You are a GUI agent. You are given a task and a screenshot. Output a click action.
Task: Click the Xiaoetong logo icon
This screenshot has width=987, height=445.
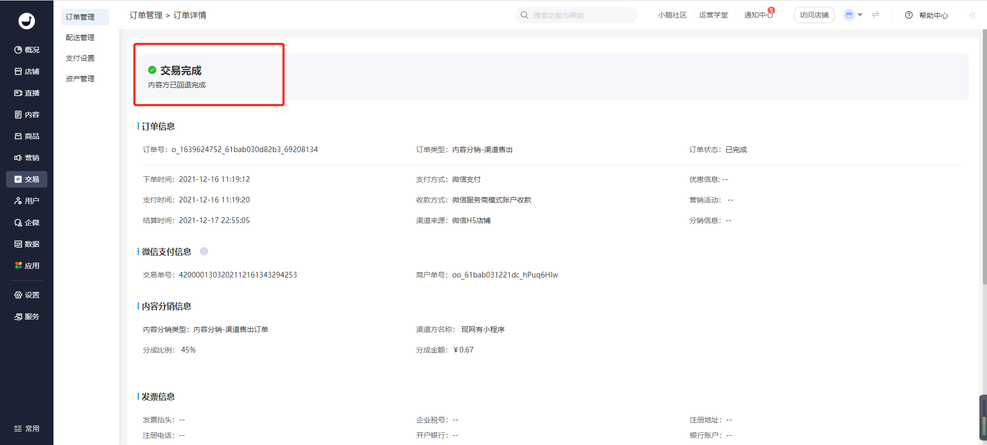coord(27,21)
